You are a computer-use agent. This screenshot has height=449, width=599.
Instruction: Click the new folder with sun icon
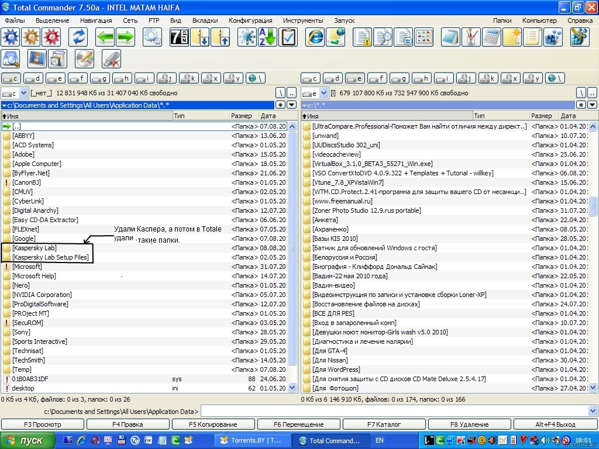[x=512, y=37]
